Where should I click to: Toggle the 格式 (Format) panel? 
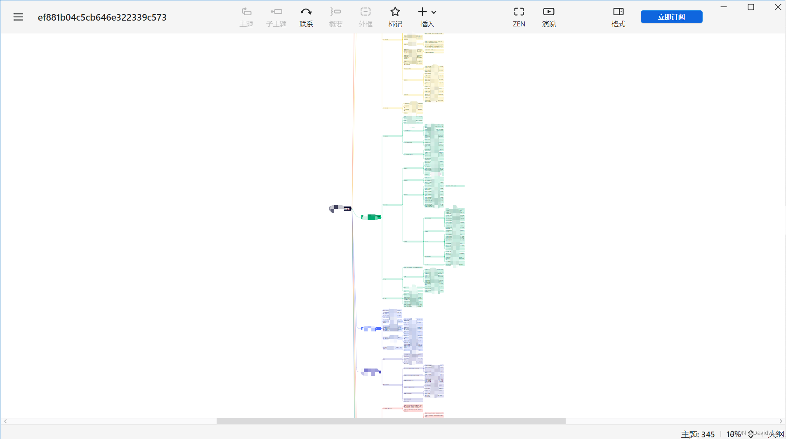pos(618,17)
